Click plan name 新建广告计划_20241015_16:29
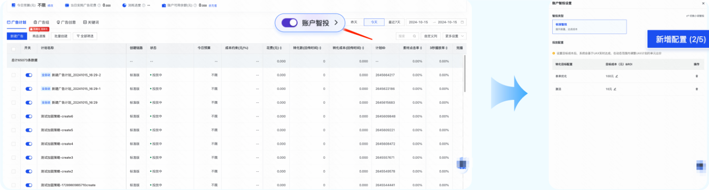Image resolution: width=709 pixels, height=190 pixels. [75, 102]
